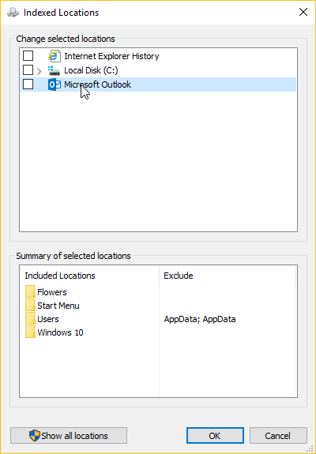Select the AppData; AppData exclude entry

pos(200,319)
